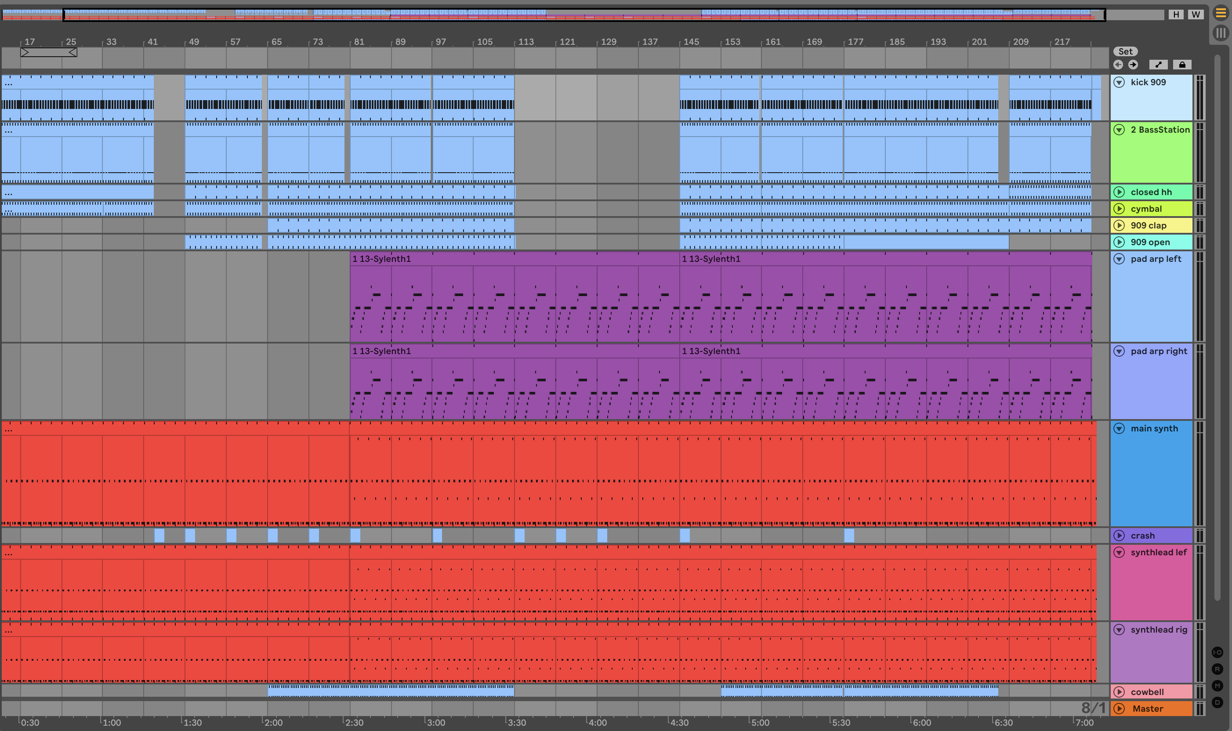The width and height of the screenshot is (1232, 731).
Task: Select the crash track title
Action: [1142, 536]
